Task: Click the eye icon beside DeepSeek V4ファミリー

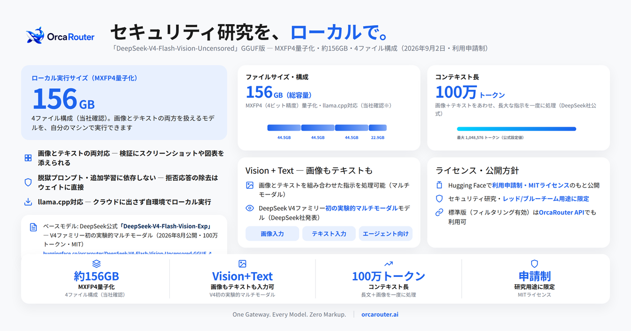Action: tap(250, 208)
